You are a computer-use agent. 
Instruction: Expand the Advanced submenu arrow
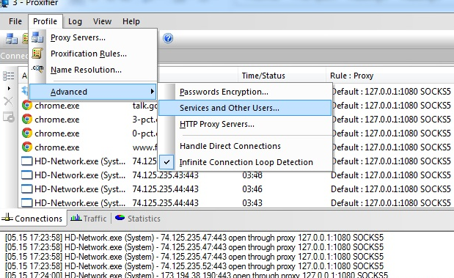(153, 92)
